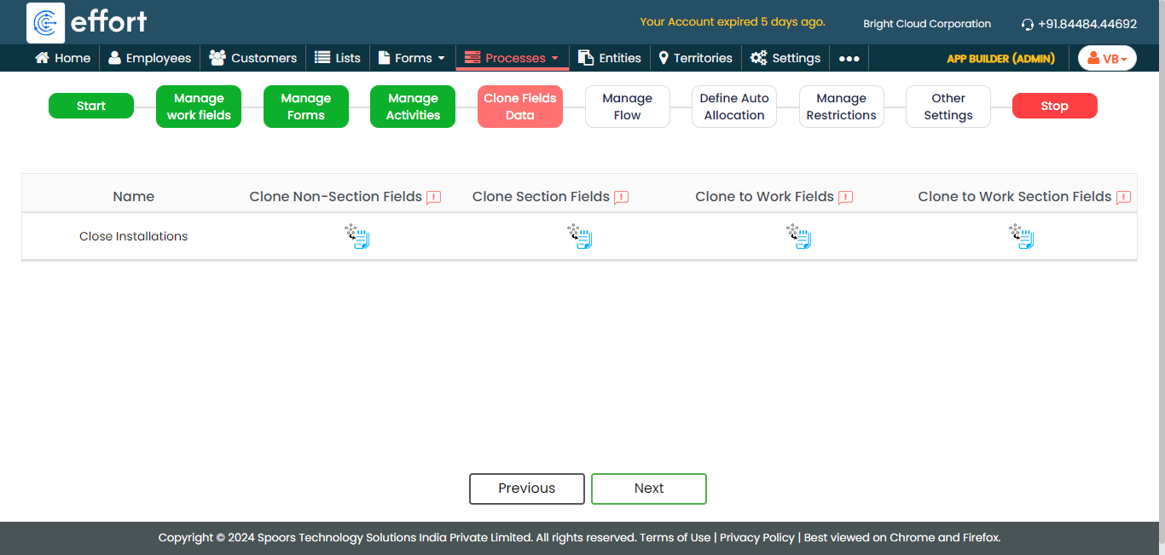Click info icon beside Clone to Work Section Fields
1165x555 pixels.
[x=1123, y=198]
